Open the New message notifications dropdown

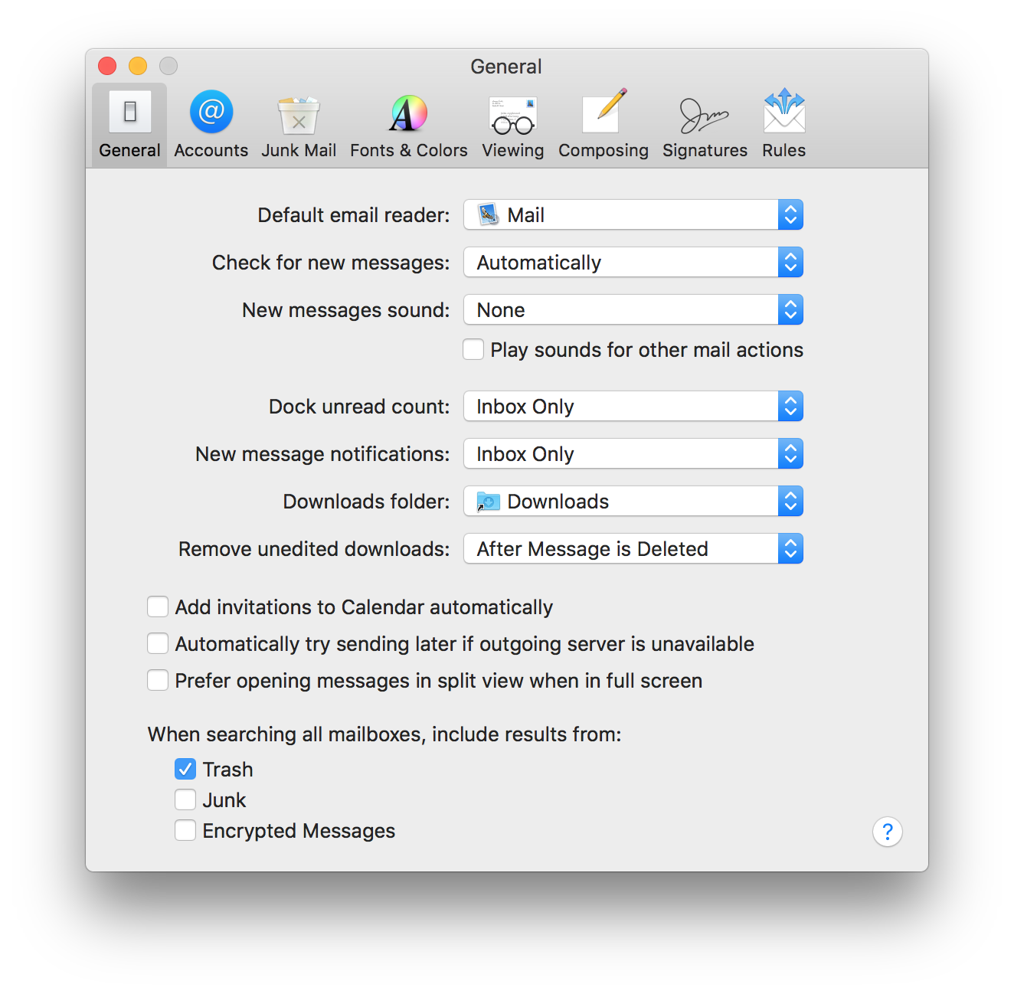[x=633, y=453]
